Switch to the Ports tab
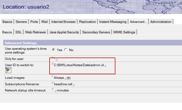Screen dimensions: 182x110 point(34,22)
